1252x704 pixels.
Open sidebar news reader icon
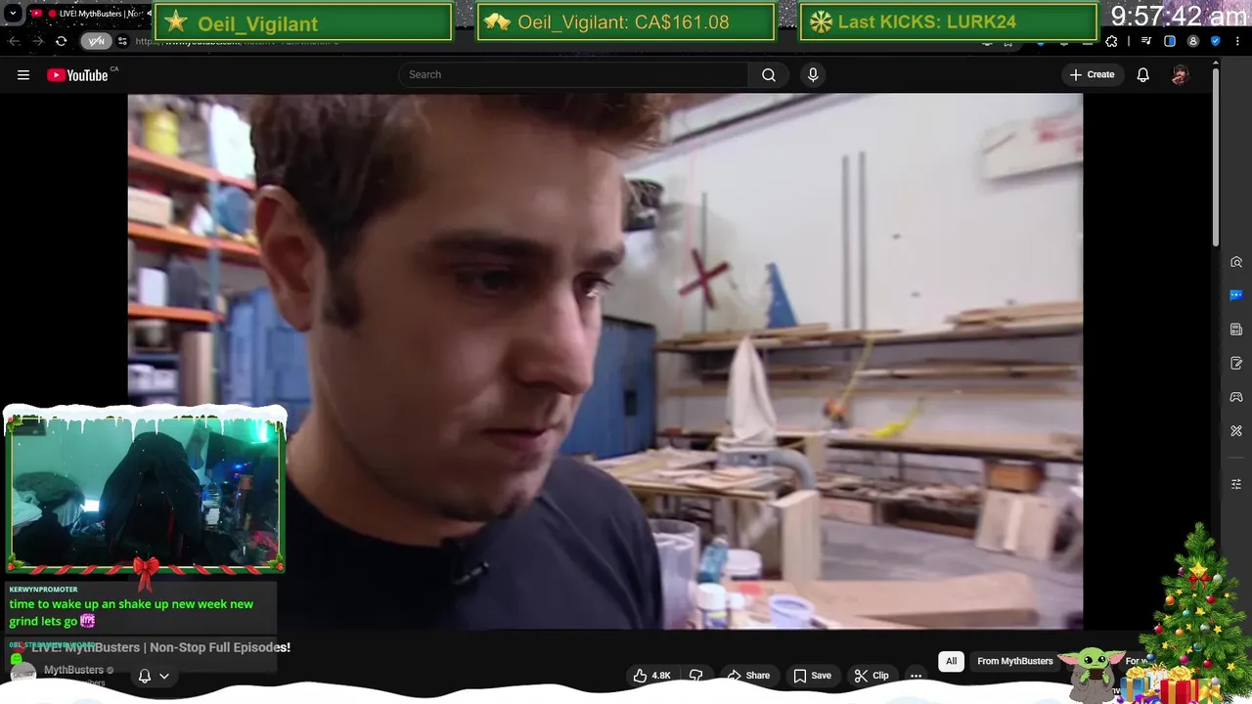click(x=1236, y=330)
